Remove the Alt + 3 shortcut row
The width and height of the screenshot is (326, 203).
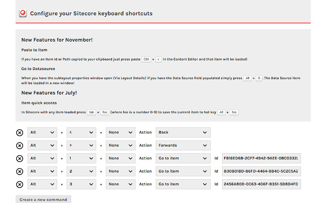point(19,184)
